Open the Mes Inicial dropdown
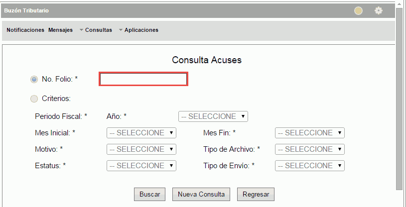406x207 pixels. pos(141,133)
